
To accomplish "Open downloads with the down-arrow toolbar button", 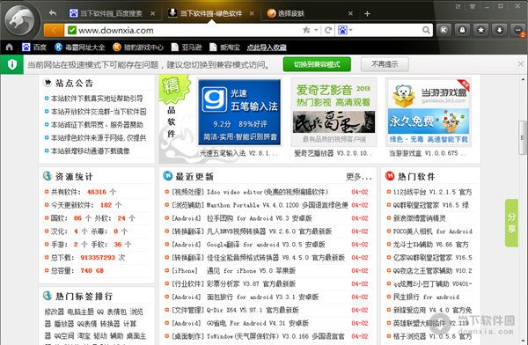I will (x=499, y=30).
